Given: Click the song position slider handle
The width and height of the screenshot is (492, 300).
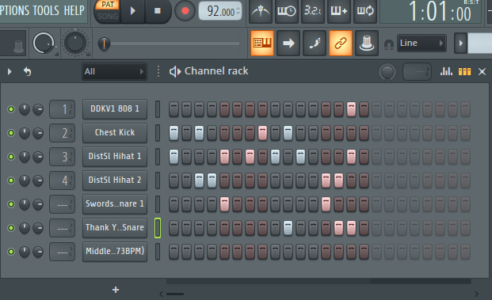Looking at the screenshot, I should pos(104,44).
